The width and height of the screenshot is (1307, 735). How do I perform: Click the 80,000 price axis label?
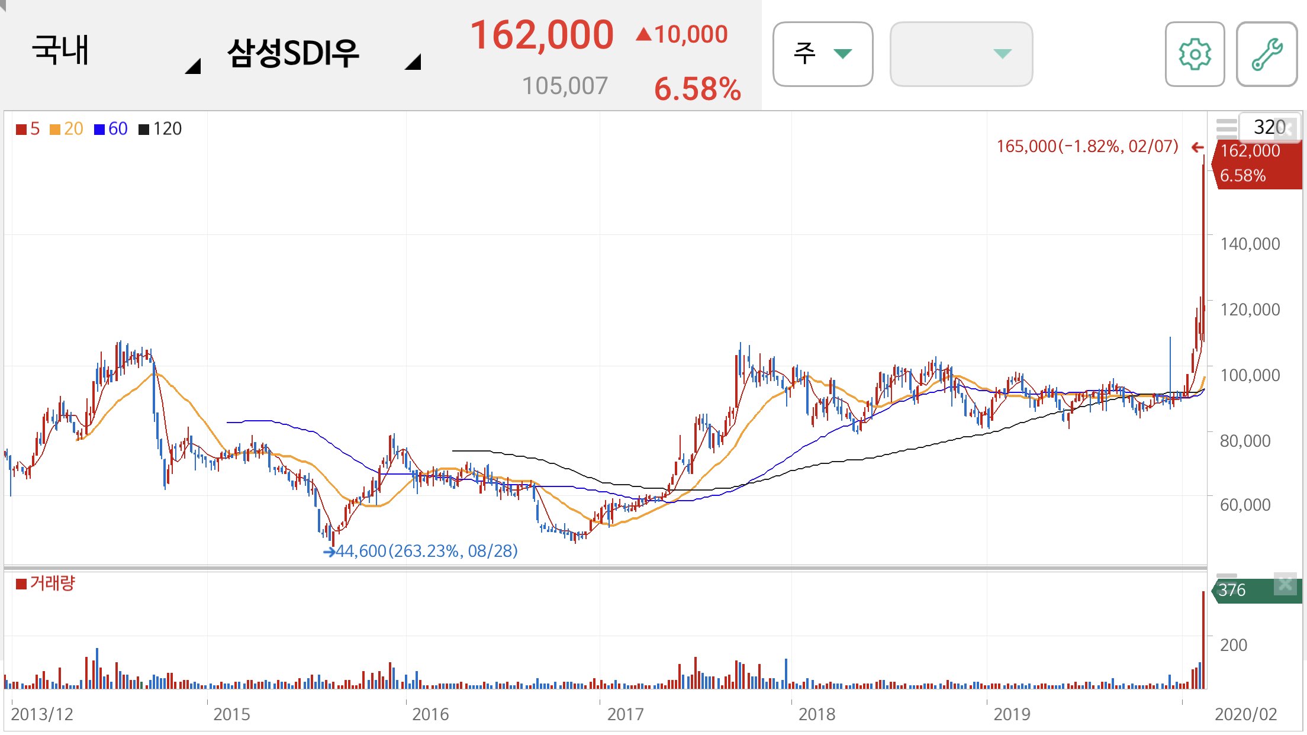click(1245, 441)
